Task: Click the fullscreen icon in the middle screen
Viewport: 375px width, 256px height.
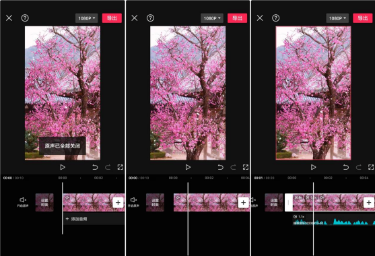Action: tap(246, 167)
